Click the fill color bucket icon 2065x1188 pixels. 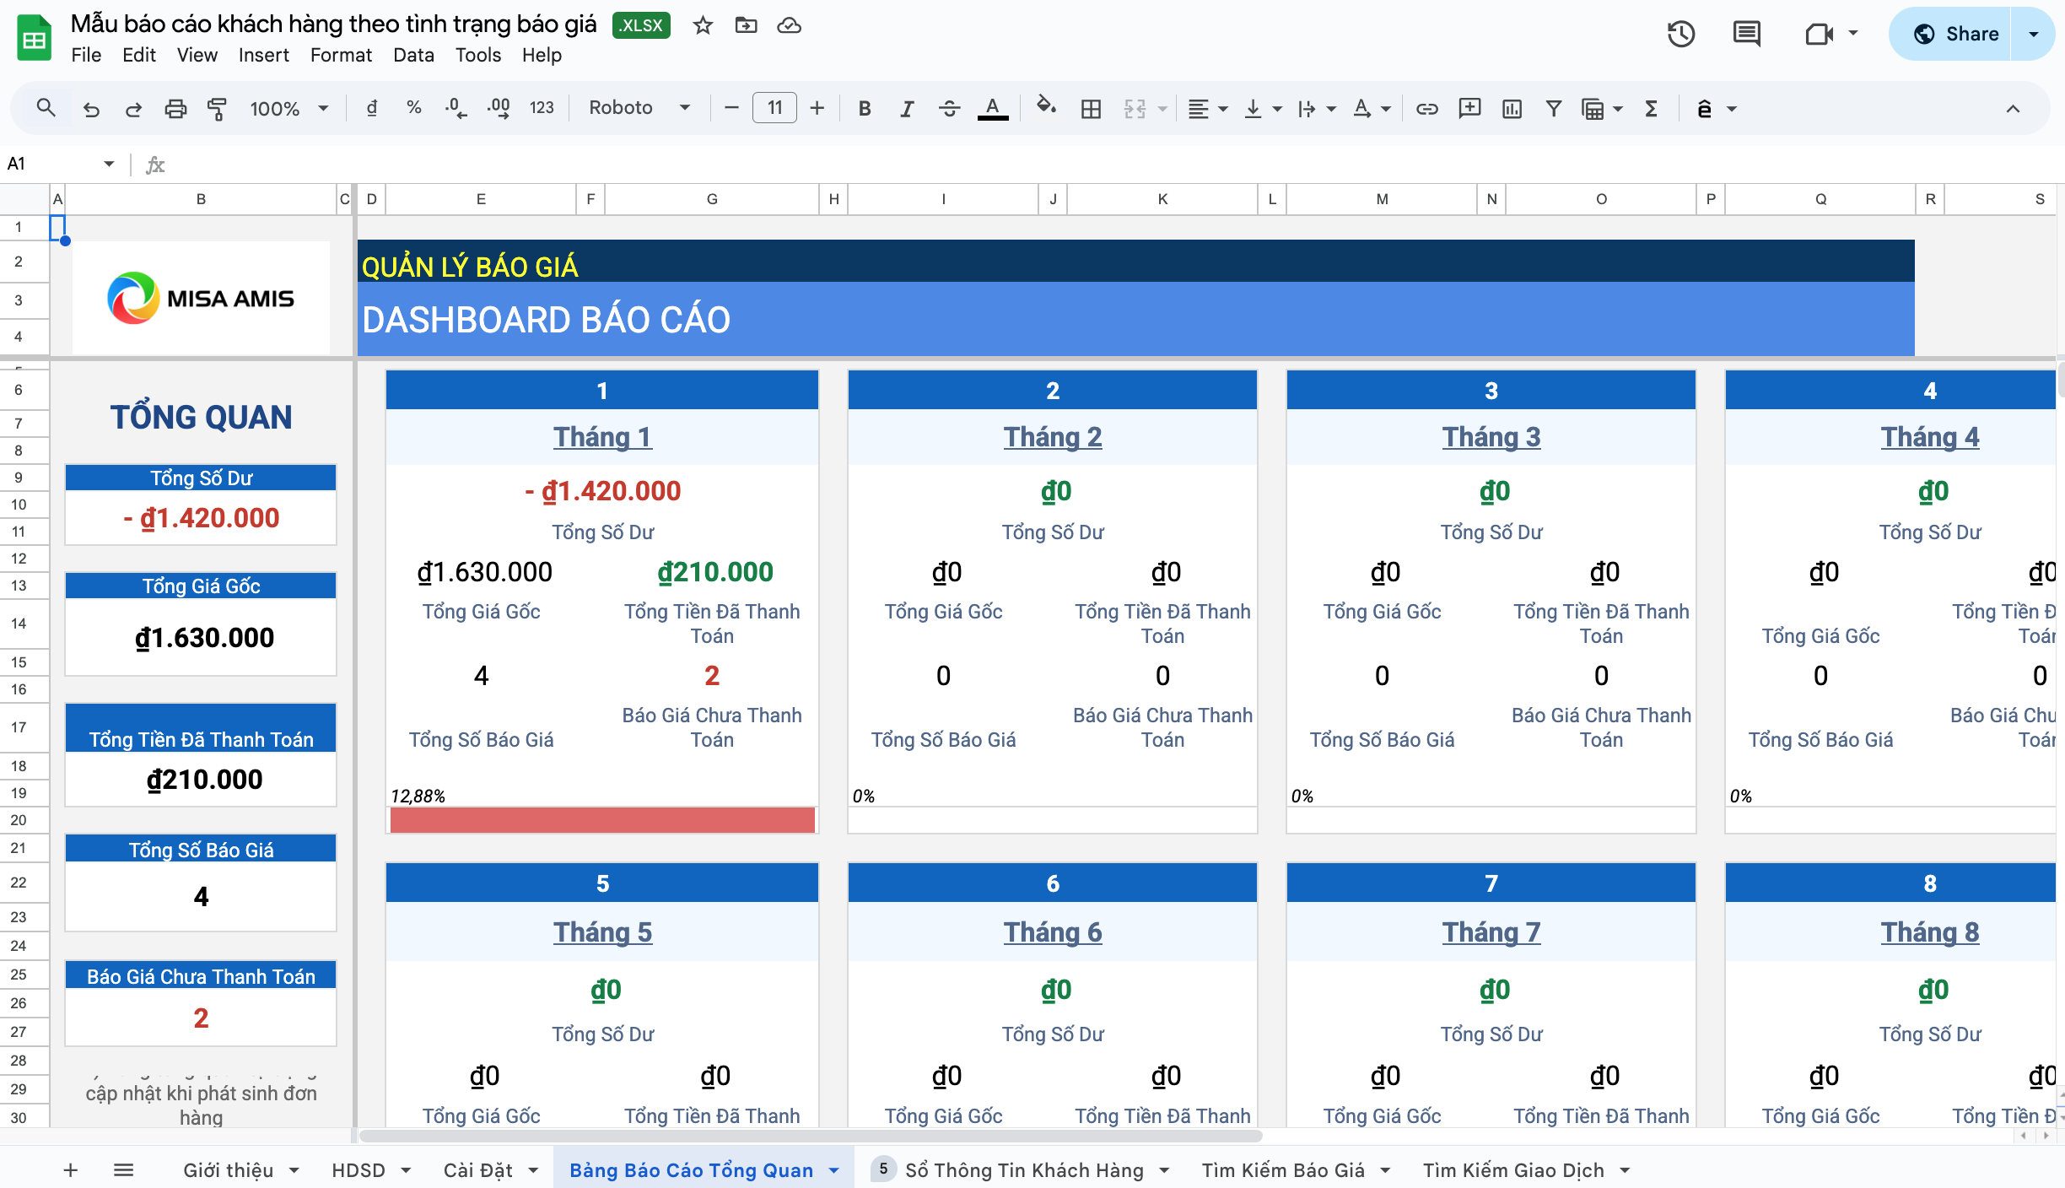tap(1045, 107)
